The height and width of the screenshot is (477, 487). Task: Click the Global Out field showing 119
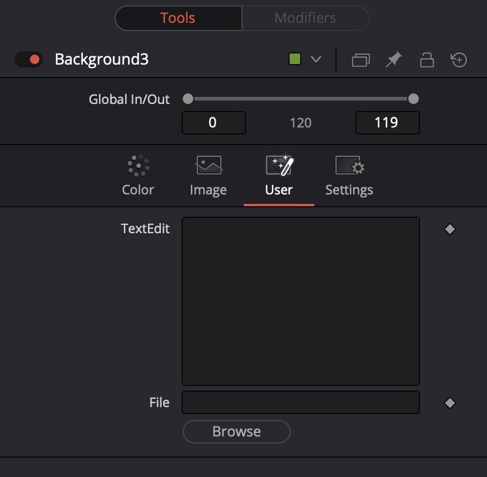[x=387, y=123]
